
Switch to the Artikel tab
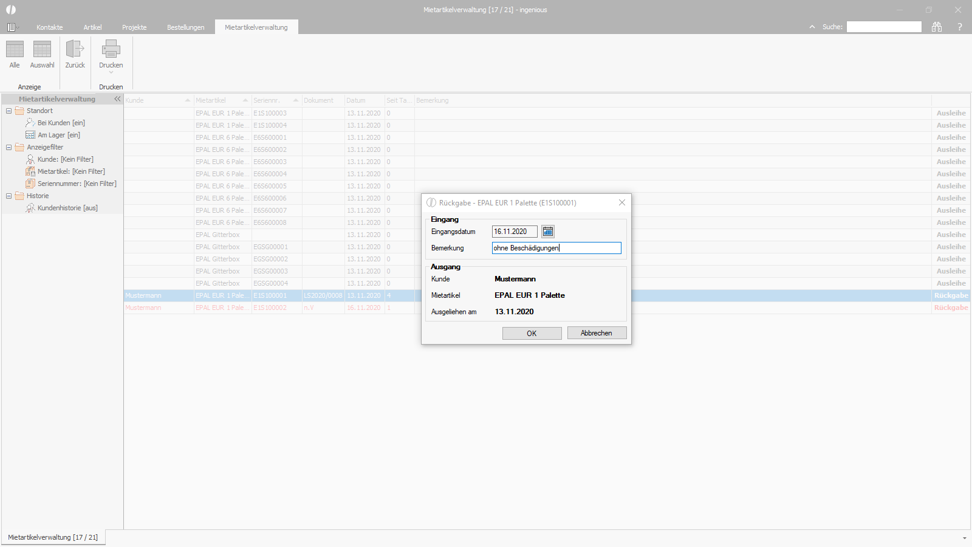point(93,27)
